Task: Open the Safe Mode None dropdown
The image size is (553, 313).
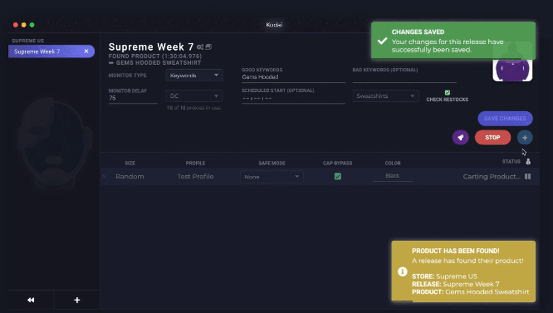Action: click(272, 177)
